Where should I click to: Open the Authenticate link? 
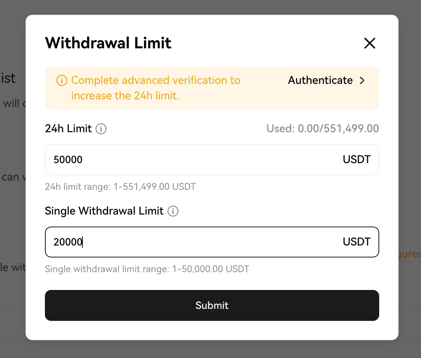[x=320, y=80]
